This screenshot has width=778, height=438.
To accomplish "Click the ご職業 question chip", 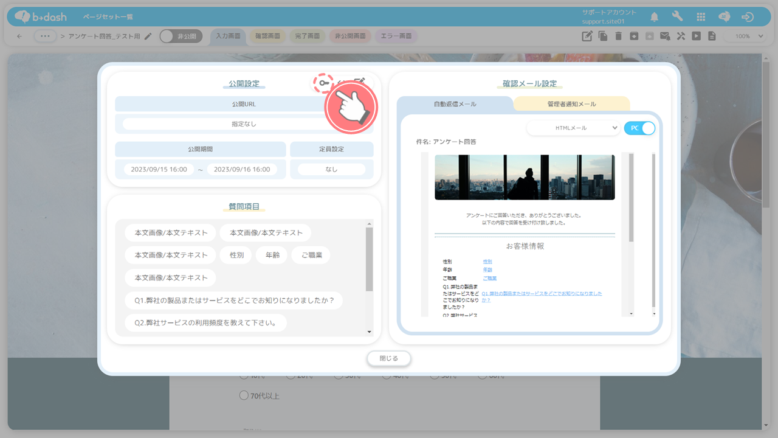I will 311,255.
